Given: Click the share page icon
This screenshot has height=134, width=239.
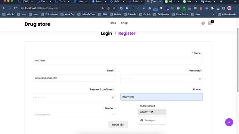Looking at the screenshot, I should point(108,8).
